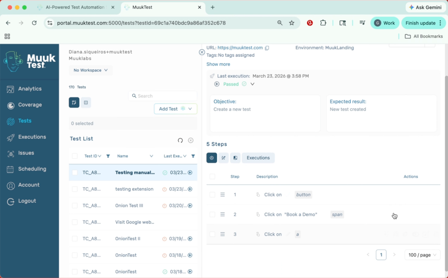This screenshot has width=448, height=278.
Task: Grab the drag handle of step 2
Action: point(222,214)
